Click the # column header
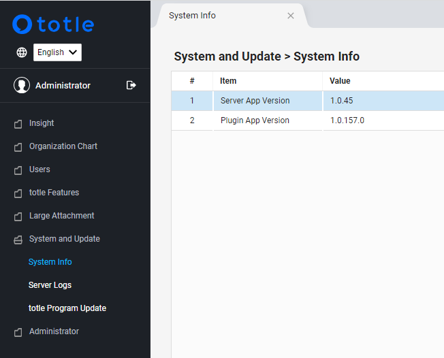The image size is (444, 358). [192, 81]
